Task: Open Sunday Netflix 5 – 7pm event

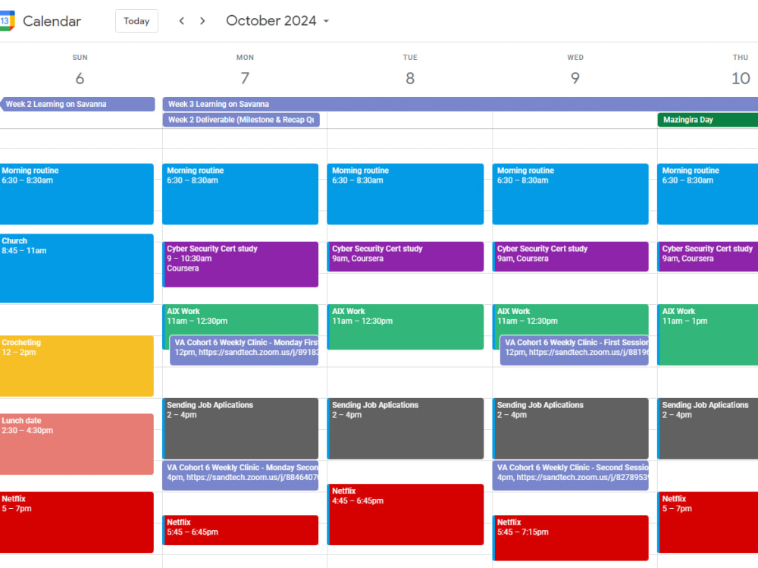Action: [x=77, y=522]
